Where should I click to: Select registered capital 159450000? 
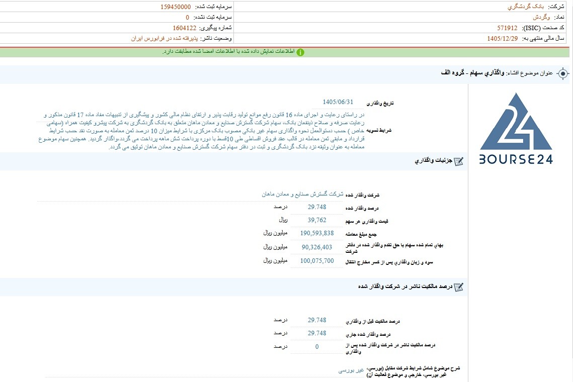pos(176,7)
